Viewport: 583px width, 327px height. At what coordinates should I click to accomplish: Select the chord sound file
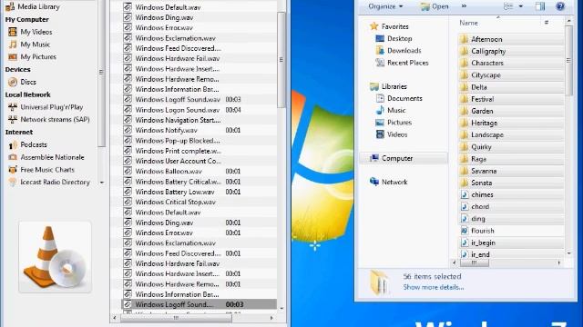pos(511,206)
